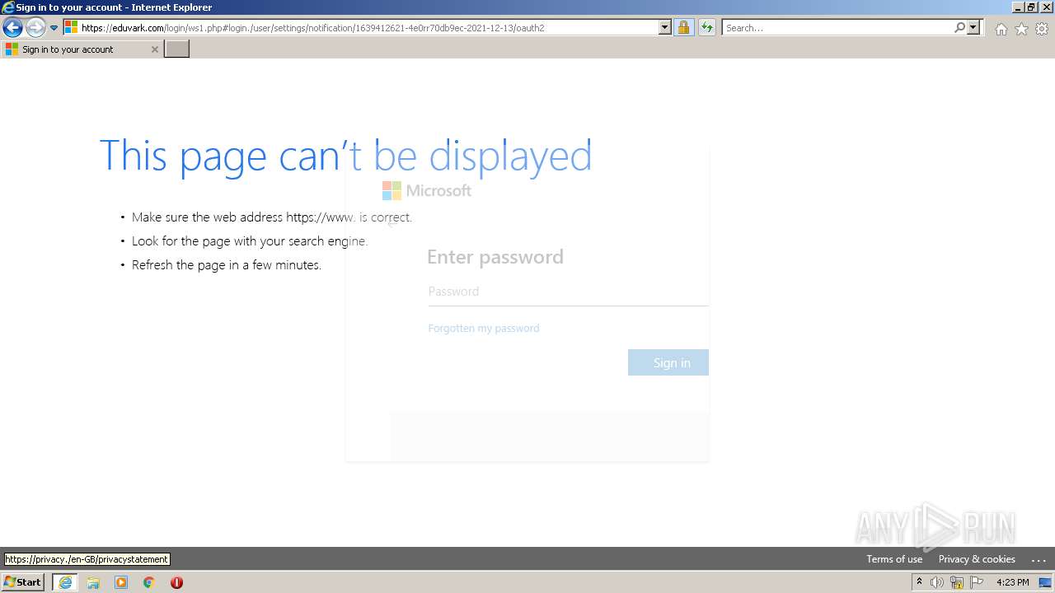The image size is (1055, 593).
Task: Select 'Look for the page with your search engine' text
Action: [250, 241]
